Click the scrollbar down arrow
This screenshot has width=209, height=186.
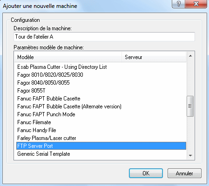[190, 155]
